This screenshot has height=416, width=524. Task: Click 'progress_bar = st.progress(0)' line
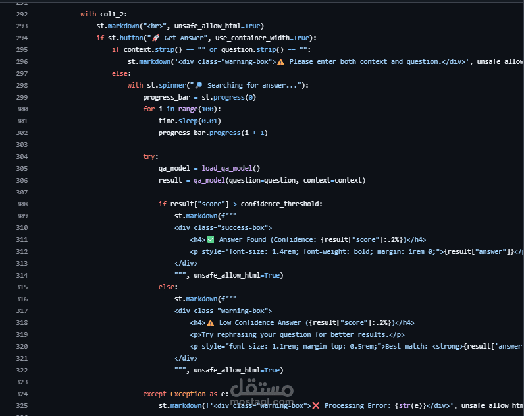pyautogui.click(x=199, y=98)
